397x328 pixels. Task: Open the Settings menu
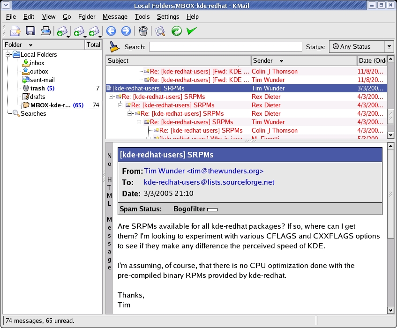point(168,16)
